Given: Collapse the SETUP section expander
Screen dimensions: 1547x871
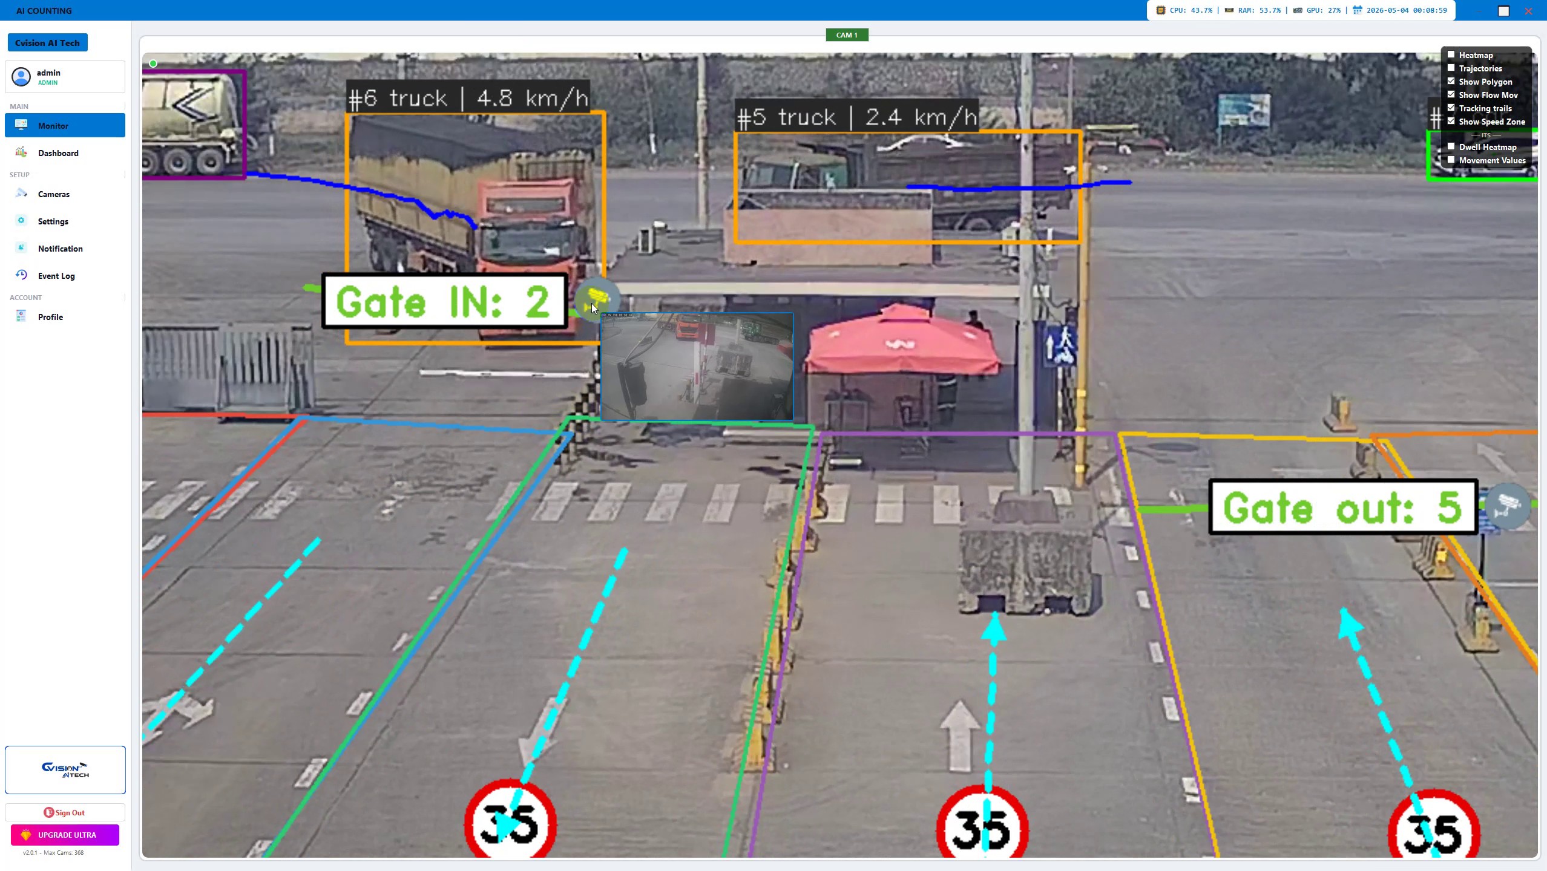Looking at the screenshot, I should (x=124, y=175).
